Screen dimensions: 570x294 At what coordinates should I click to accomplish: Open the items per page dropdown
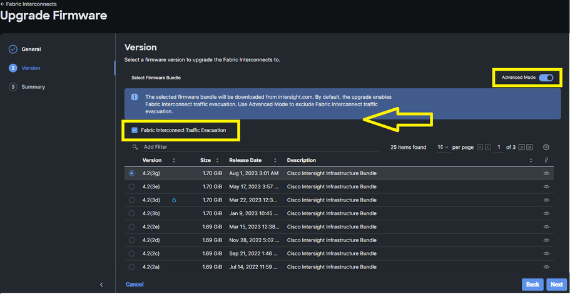tap(443, 147)
